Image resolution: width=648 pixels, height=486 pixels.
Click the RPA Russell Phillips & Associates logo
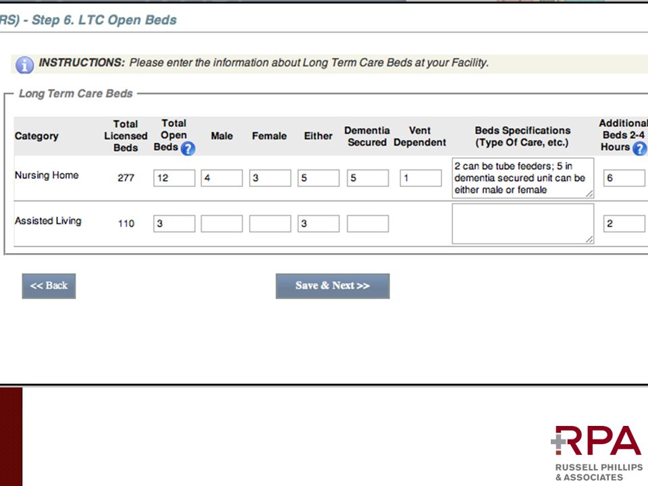click(597, 454)
